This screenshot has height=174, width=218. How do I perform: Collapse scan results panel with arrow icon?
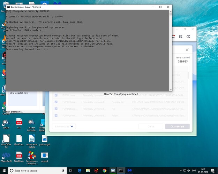point(187,49)
